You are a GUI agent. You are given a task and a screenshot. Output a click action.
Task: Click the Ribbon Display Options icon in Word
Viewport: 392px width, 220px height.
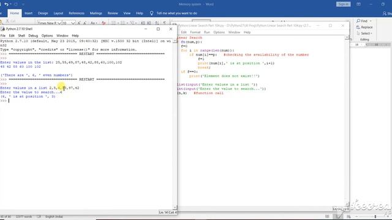click(358, 4)
